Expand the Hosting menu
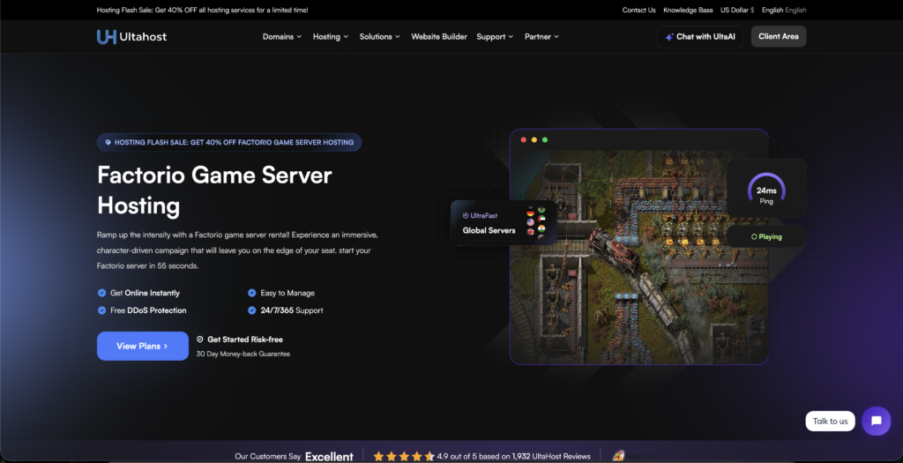The image size is (903, 463). 331,36
